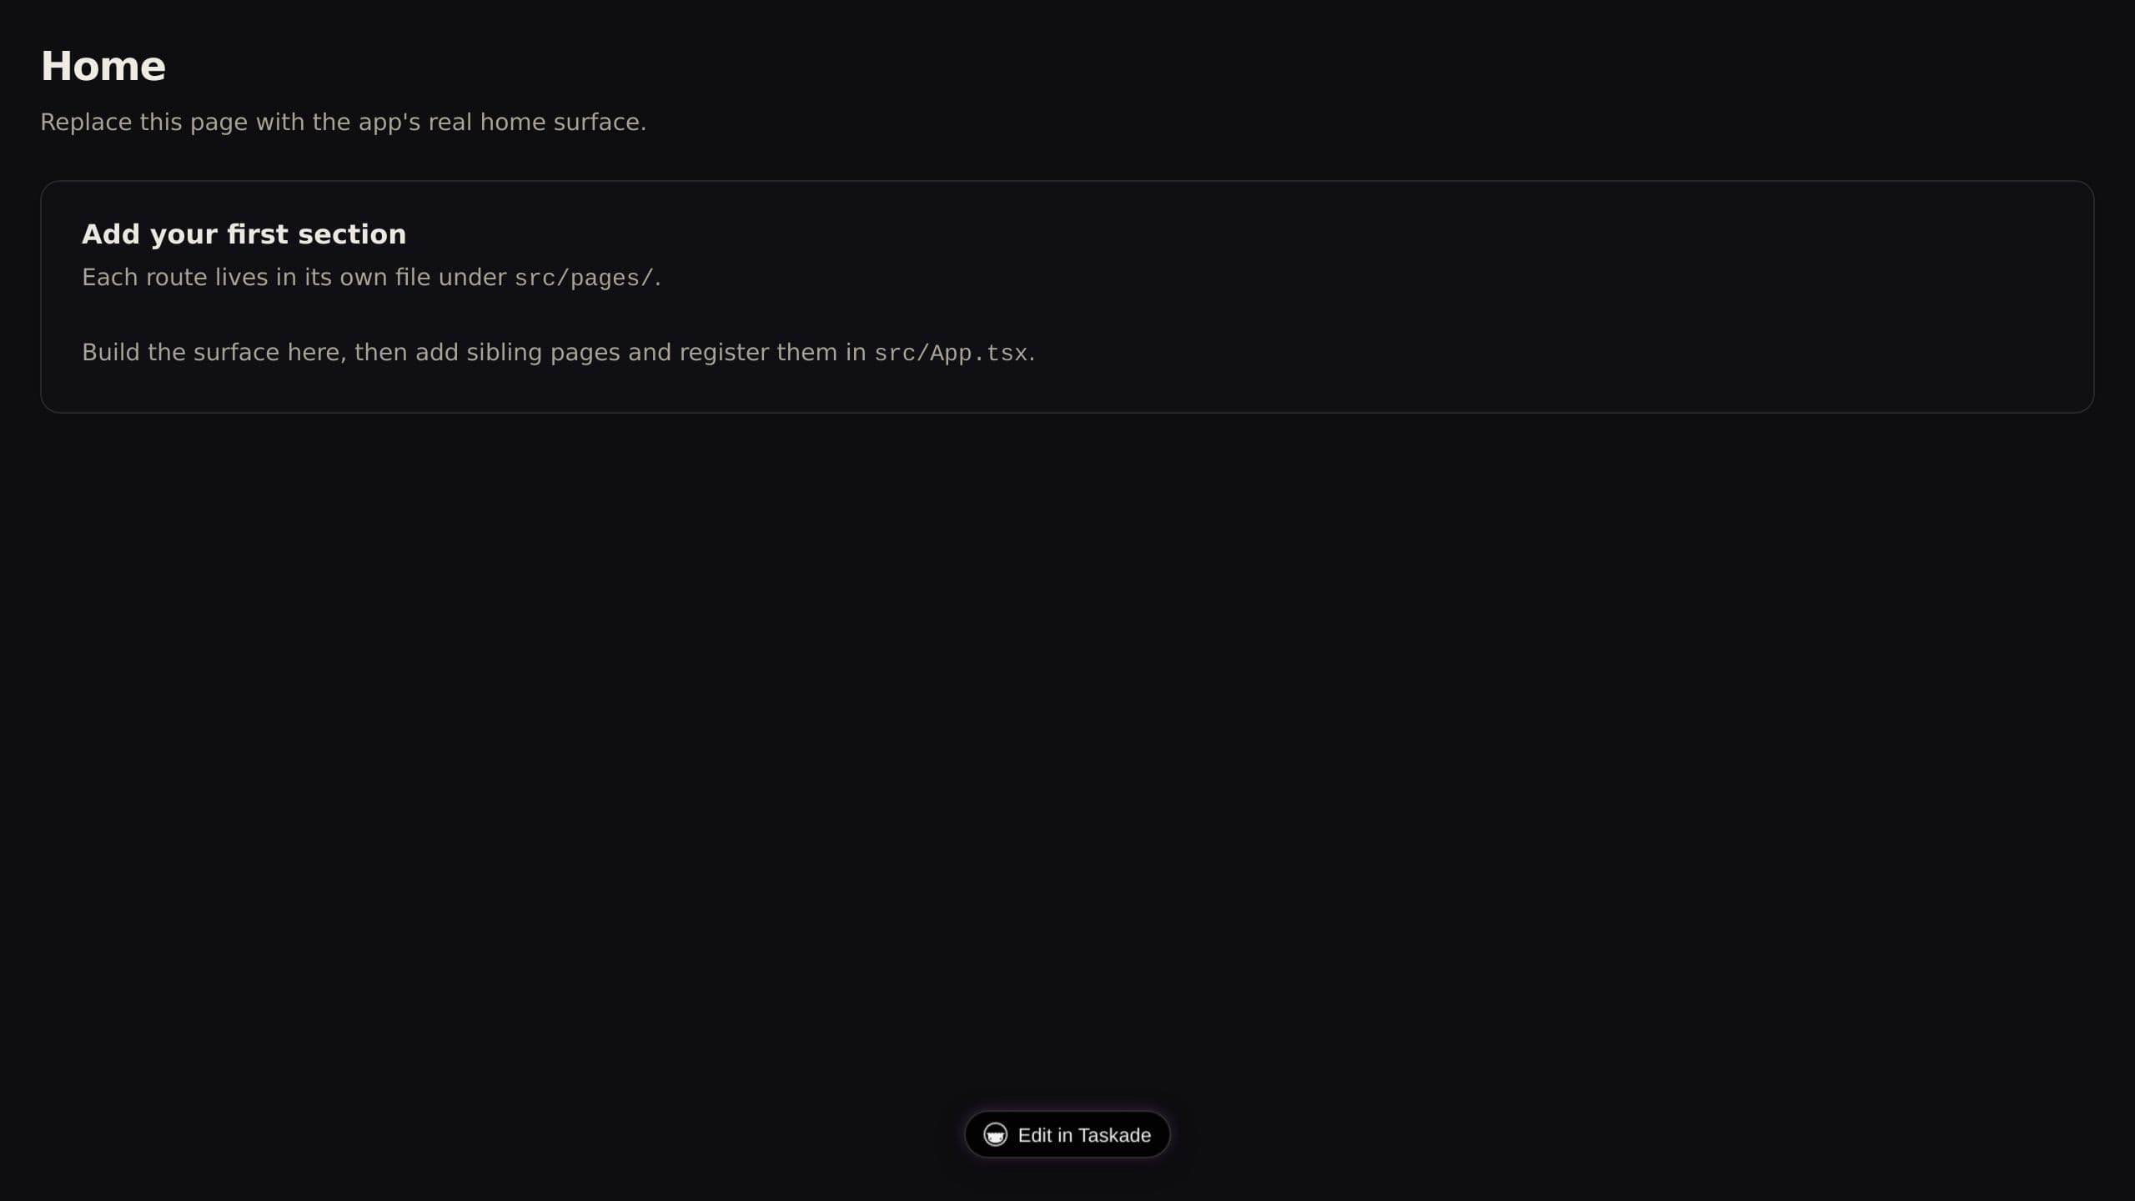
Task: Click the Taskade logo icon in bottom pill
Action: pos(995,1134)
